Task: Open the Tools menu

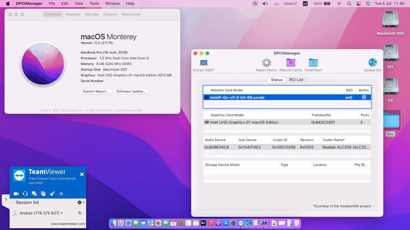Action: (x=94, y=4)
